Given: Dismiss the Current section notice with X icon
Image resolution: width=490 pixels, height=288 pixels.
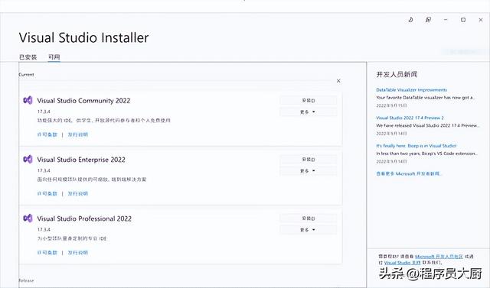Looking at the screenshot, I should click(x=338, y=81).
